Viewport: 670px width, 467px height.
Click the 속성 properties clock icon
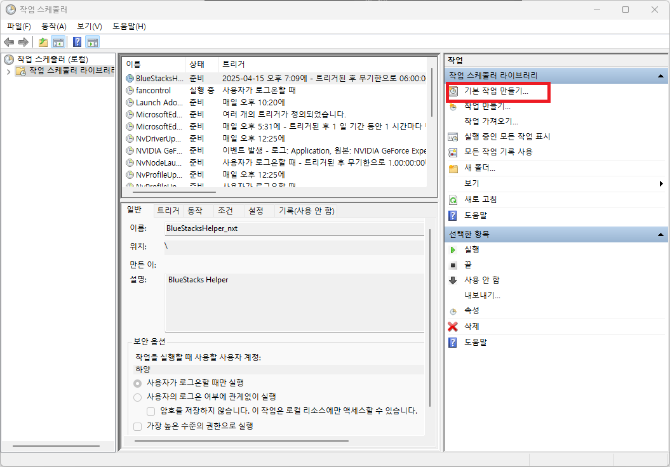coord(453,312)
